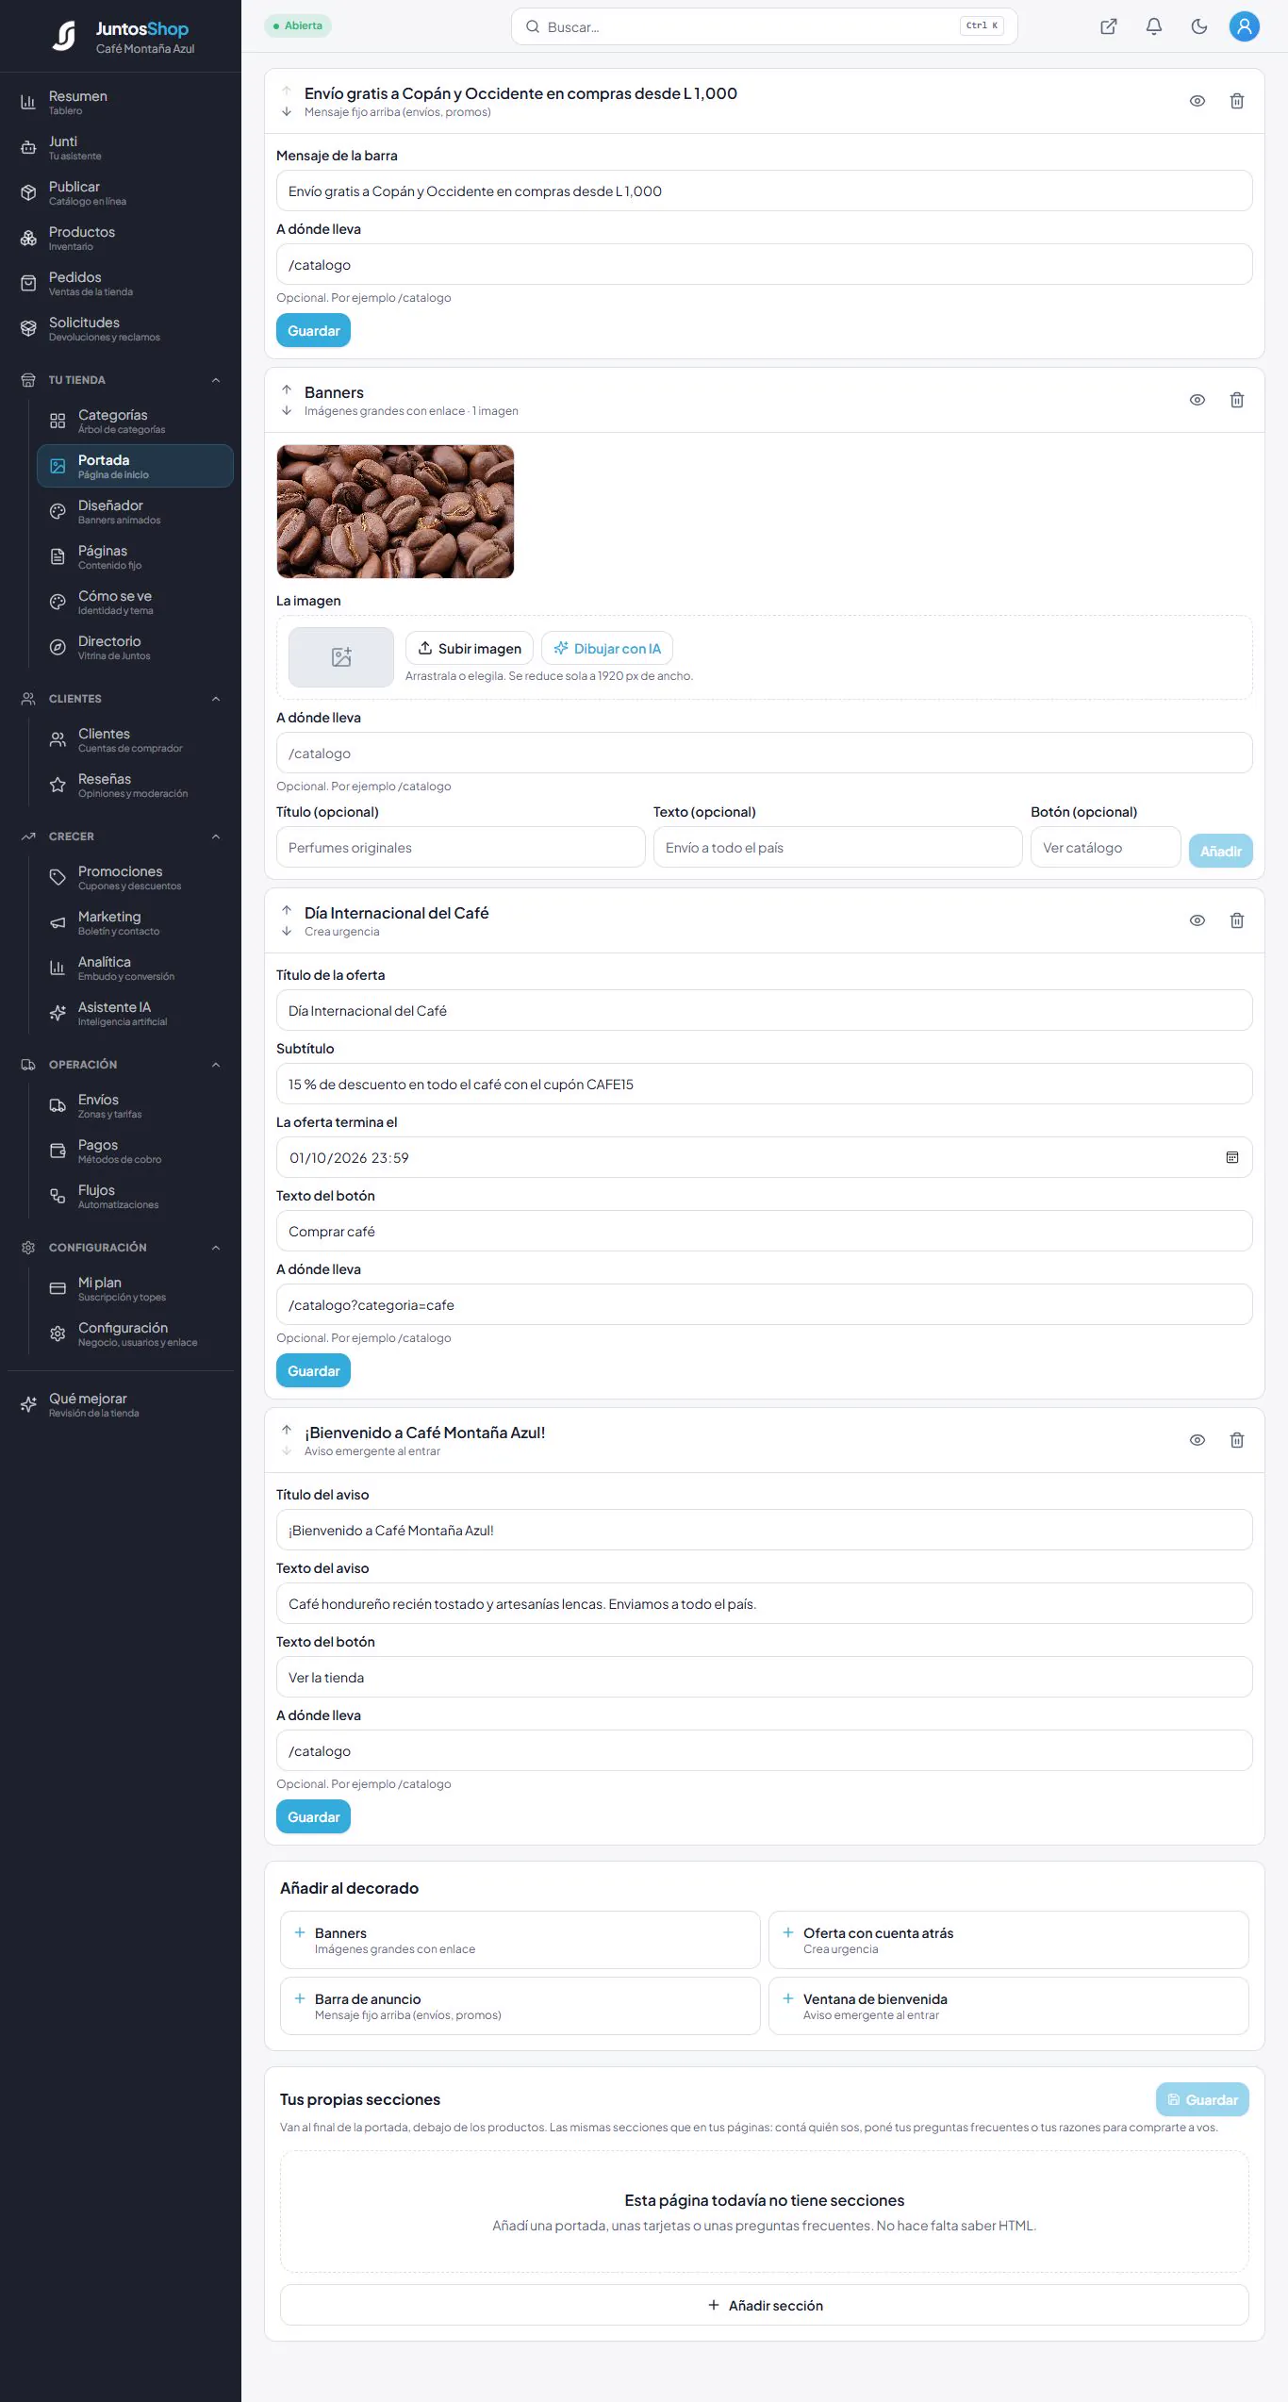
Task: Move the announcement bar section down
Action: pyautogui.click(x=287, y=111)
